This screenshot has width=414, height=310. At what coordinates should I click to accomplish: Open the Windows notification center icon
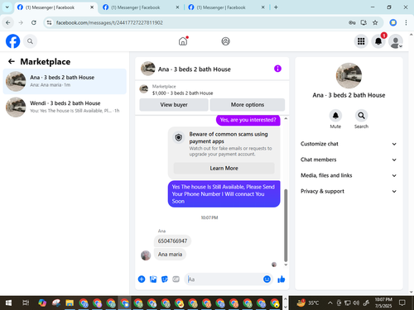(x=402, y=303)
